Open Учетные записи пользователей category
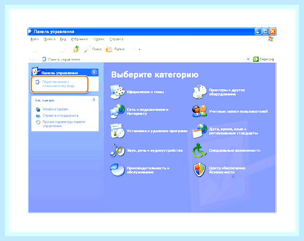The height and width of the screenshot is (241, 304). [238, 111]
